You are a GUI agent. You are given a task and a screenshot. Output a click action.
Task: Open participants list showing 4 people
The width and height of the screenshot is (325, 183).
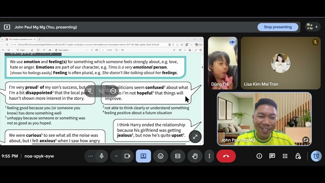pyautogui.click(x=312, y=27)
